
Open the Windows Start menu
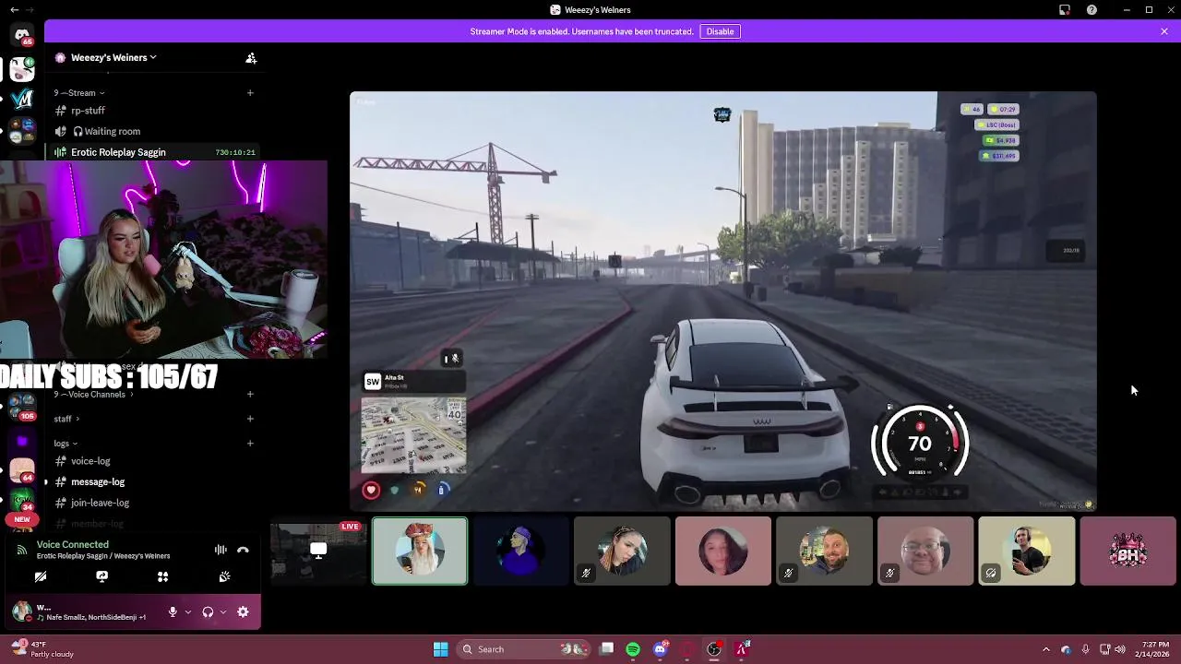click(440, 649)
